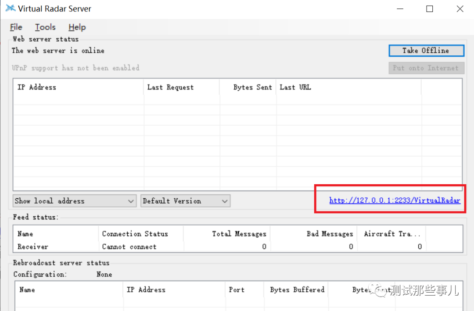Select the Receiver feed row
This screenshot has width=474, height=311.
[238, 247]
